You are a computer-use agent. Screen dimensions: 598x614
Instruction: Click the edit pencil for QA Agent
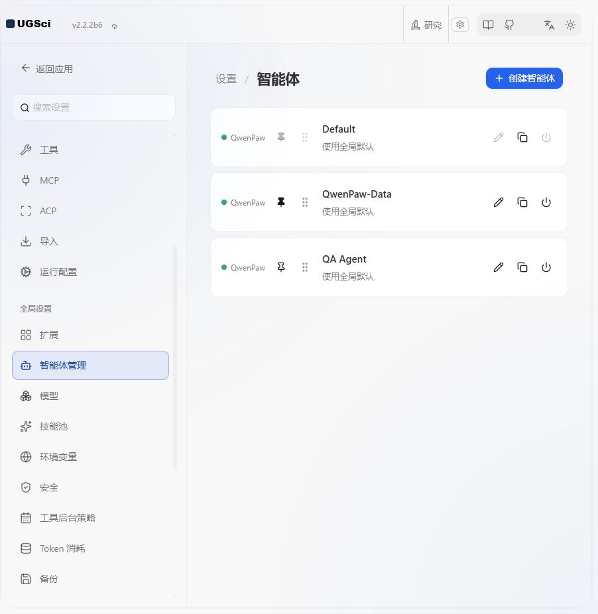click(x=498, y=267)
